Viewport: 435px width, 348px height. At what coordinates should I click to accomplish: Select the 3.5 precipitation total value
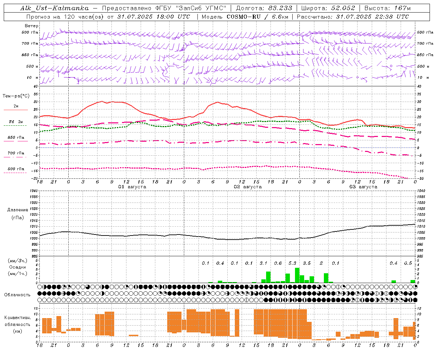coord(307,263)
